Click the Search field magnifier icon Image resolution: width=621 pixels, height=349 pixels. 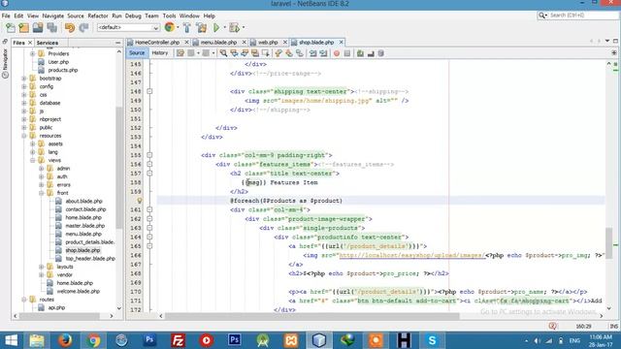point(541,16)
